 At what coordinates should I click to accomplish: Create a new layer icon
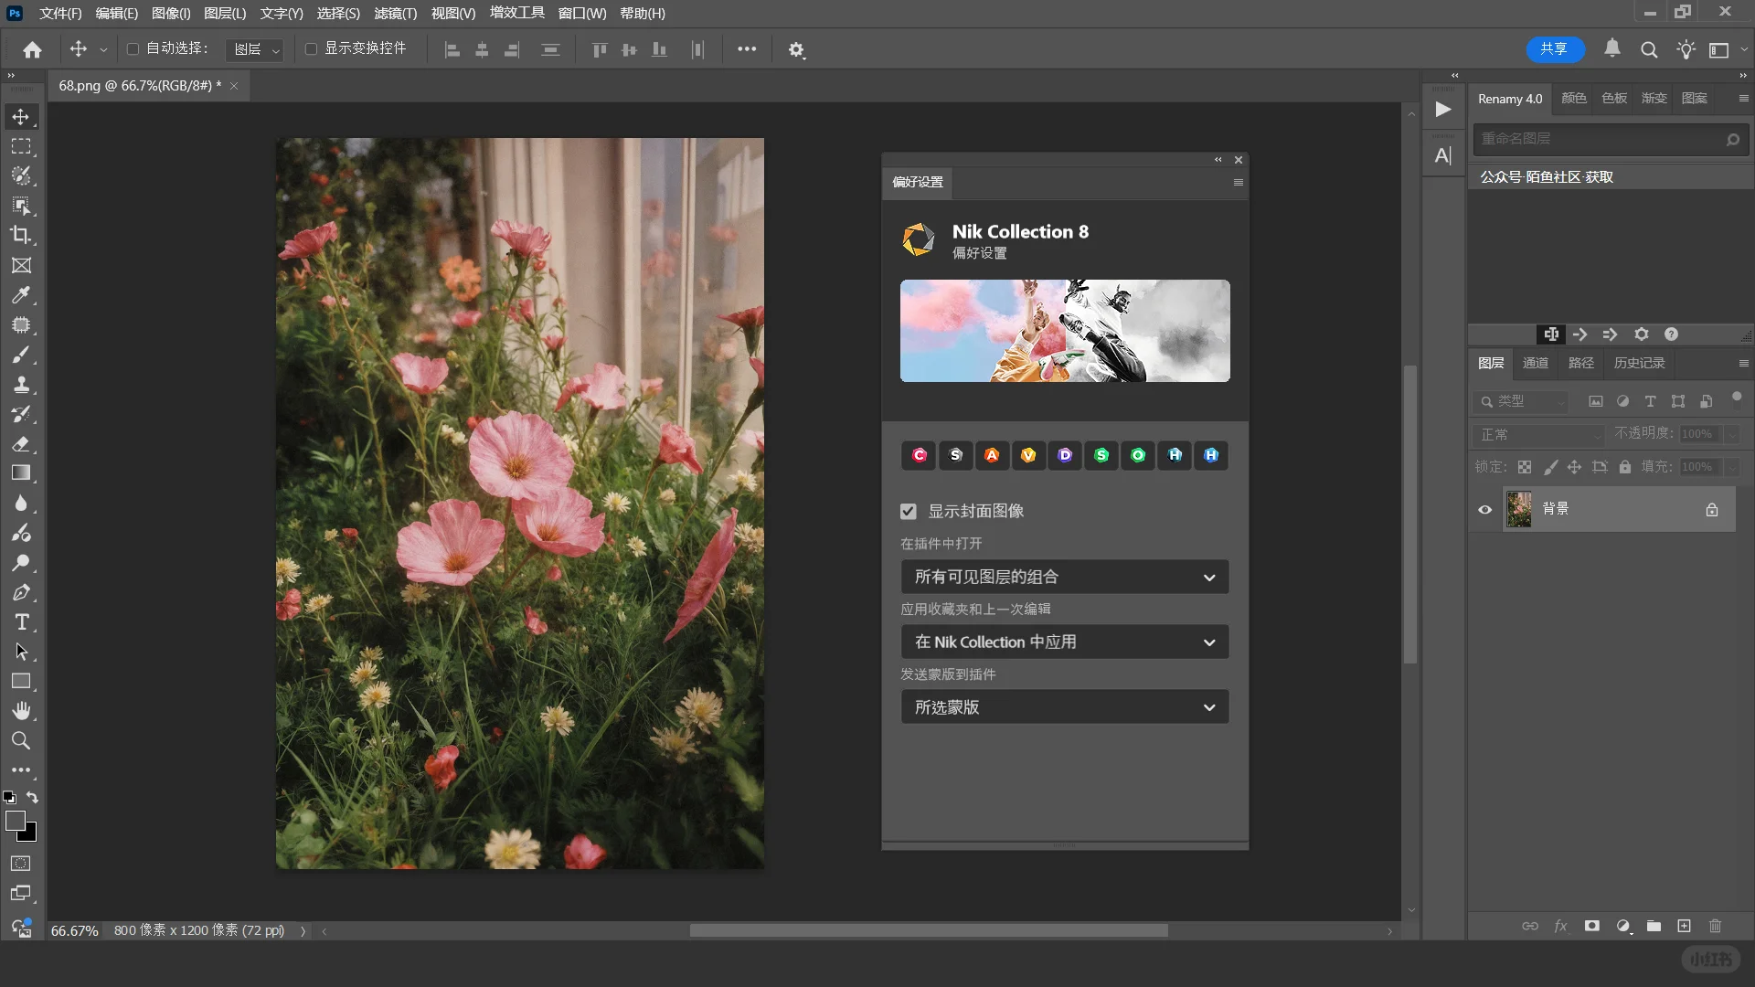click(1684, 926)
